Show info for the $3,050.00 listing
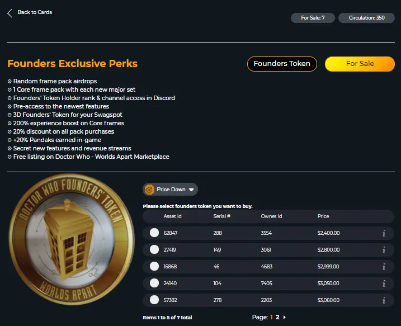 point(384,284)
